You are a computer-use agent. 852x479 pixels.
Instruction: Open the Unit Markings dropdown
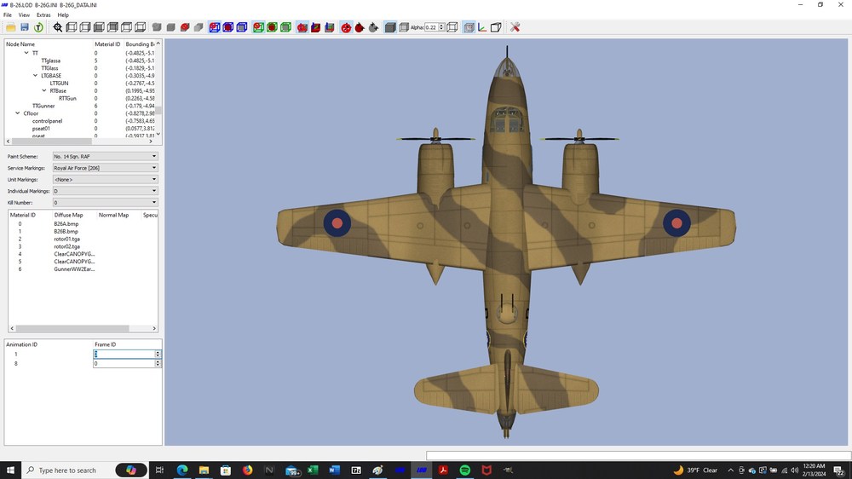coord(105,180)
